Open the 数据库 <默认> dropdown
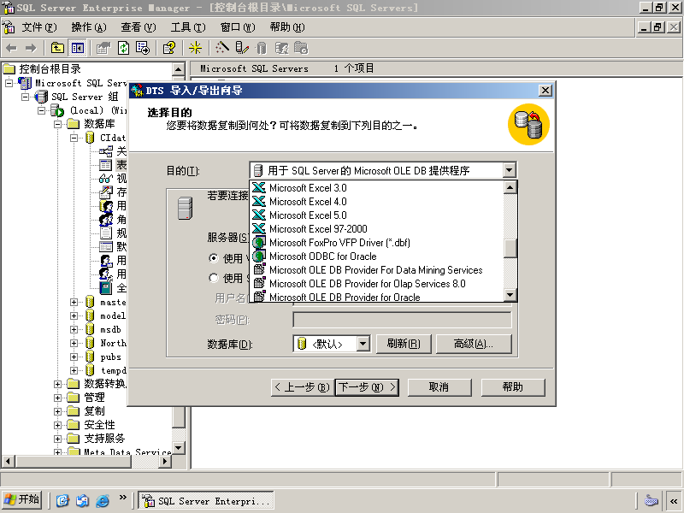 click(x=363, y=344)
